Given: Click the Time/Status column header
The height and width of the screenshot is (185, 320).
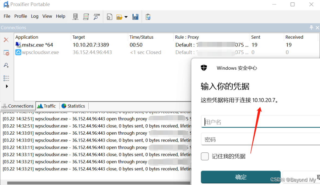Looking at the screenshot, I should (x=151, y=37).
